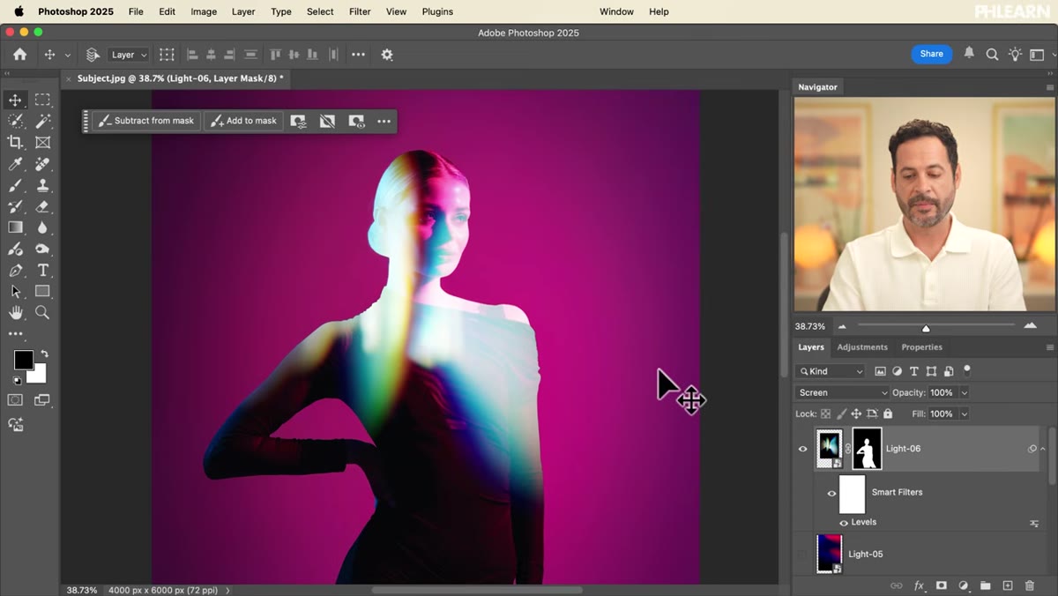
Task: Click the Home icon in options bar
Action: 19,55
